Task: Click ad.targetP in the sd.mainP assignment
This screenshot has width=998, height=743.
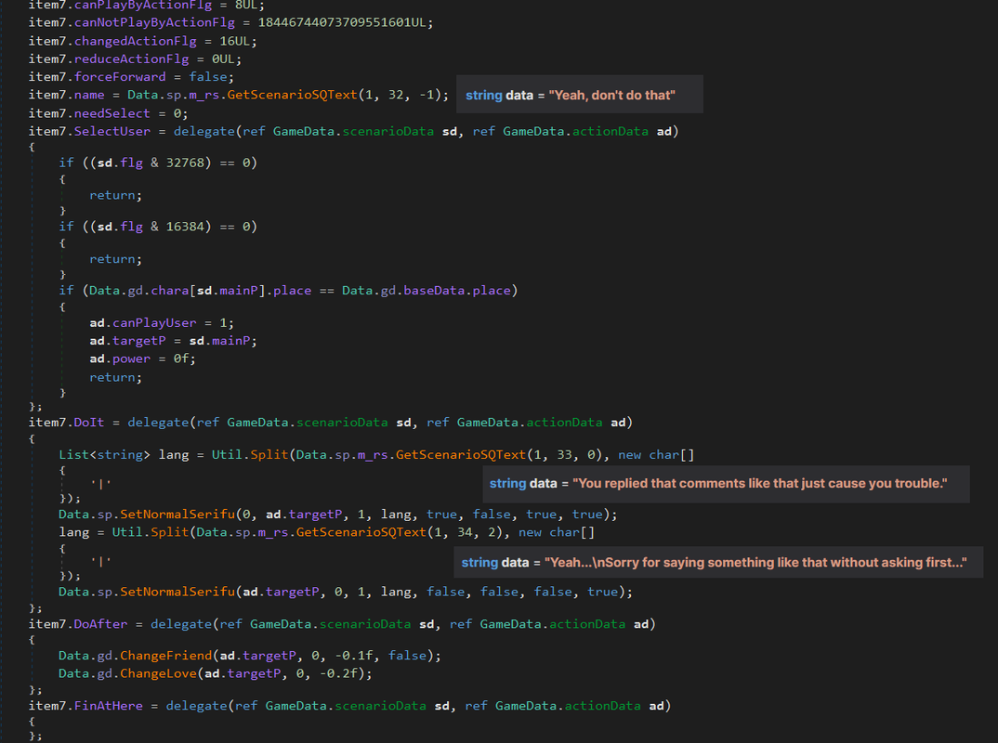Action: click(x=128, y=341)
